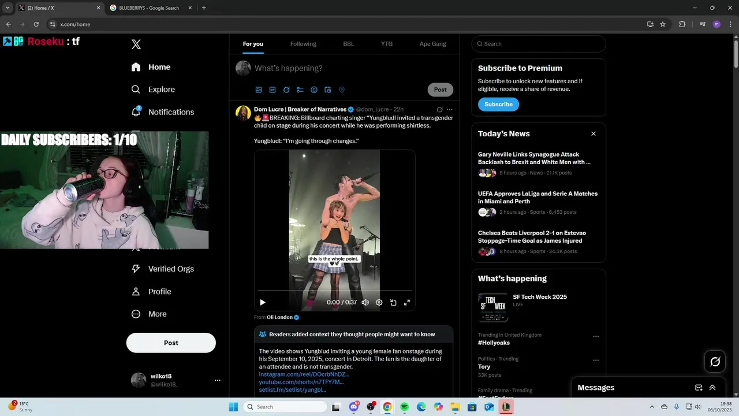Open Gary Neville synagogue news story
Viewport: 739px width, 416px height.
(x=535, y=158)
